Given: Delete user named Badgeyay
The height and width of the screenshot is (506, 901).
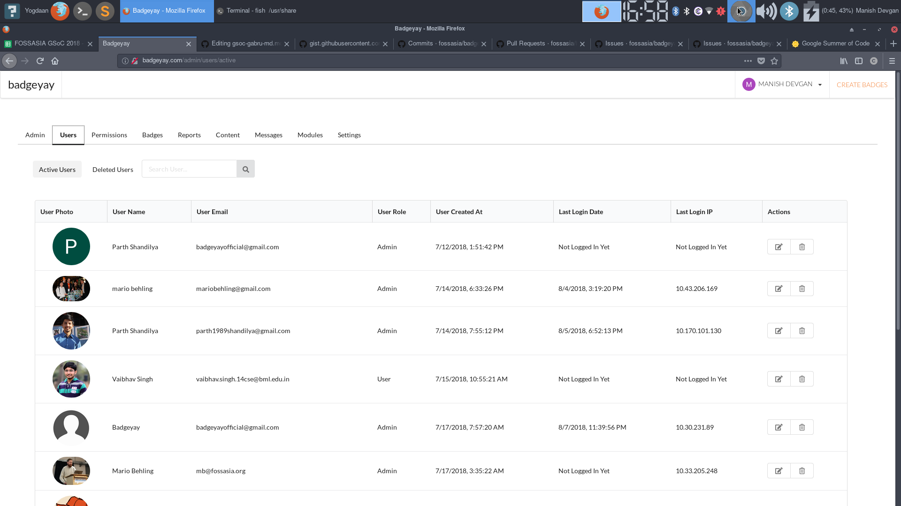Looking at the screenshot, I should pos(802,427).
